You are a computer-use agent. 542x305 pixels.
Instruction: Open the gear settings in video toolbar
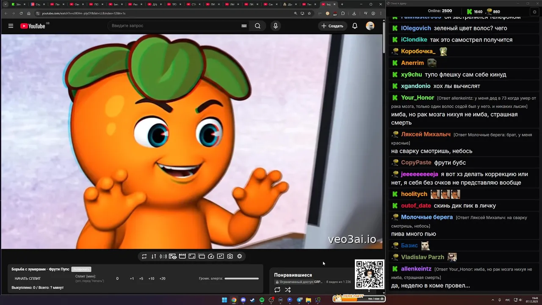(x=240, y=256)
